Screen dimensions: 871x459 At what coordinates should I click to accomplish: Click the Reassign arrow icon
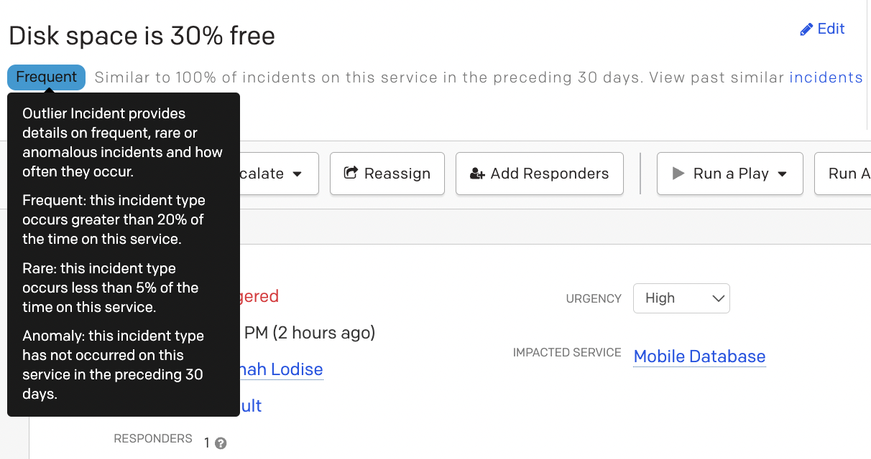[351, 173]
